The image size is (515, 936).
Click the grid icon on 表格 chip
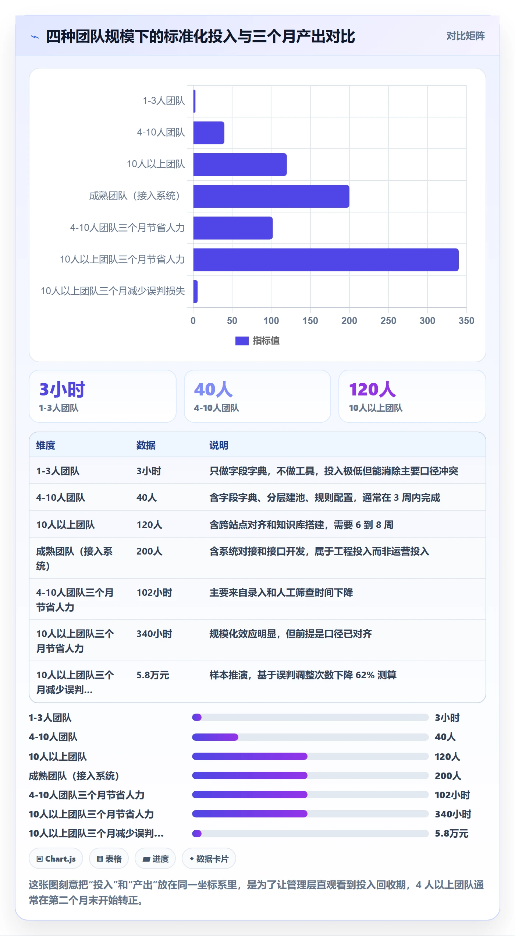pyautogui.click(x=100, y=859)
